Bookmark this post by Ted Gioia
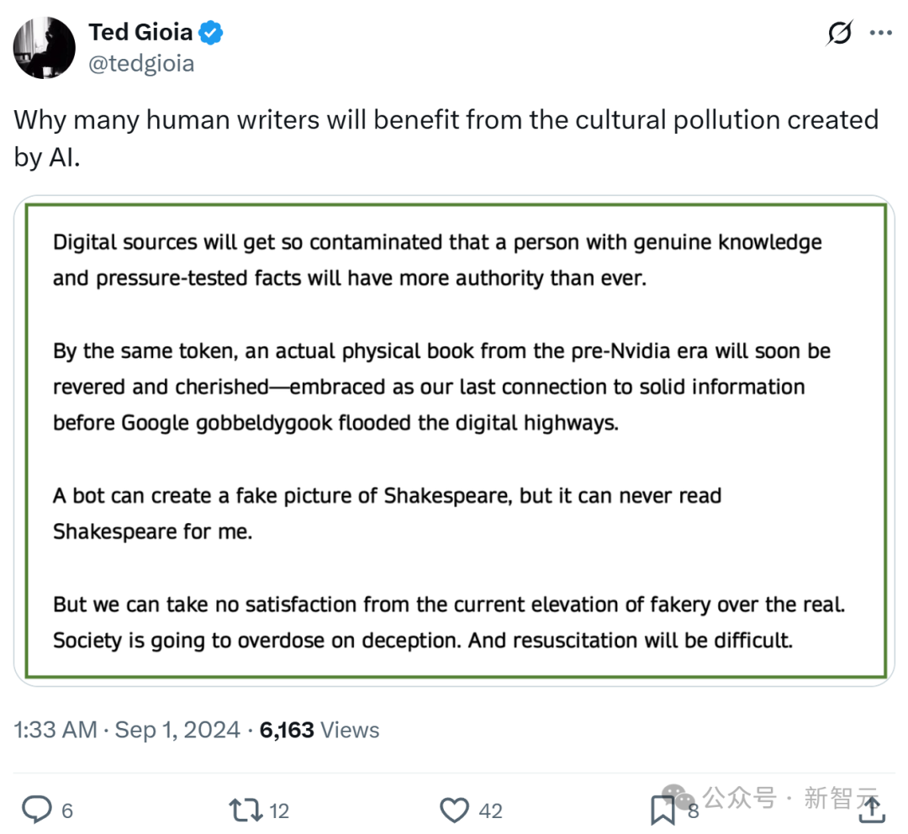The height and width of the screenshot is (834, 908). (663, 810)
